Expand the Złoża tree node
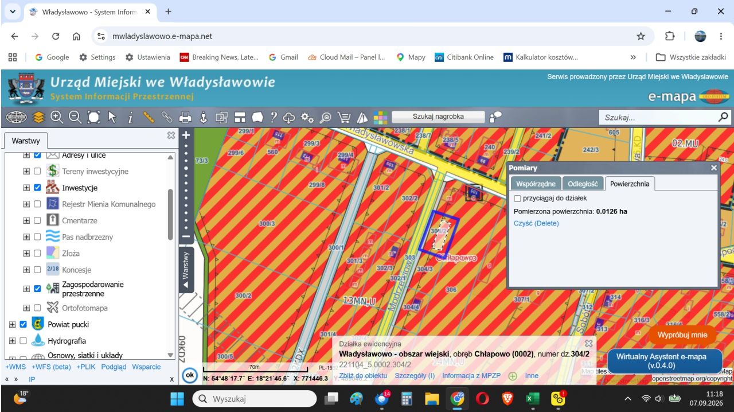The width and height of the screenshot is (734, 412). point(26,253)
